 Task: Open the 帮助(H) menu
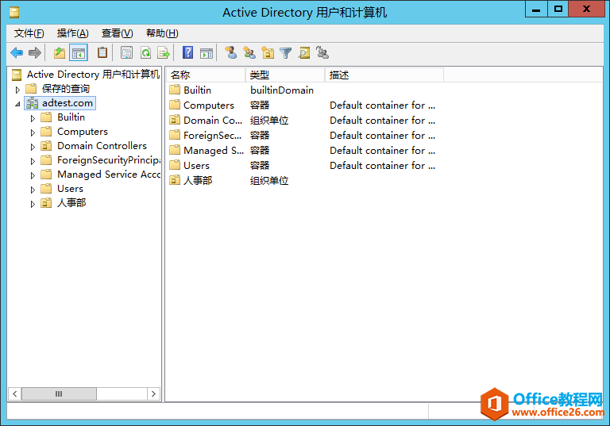pos(162,33)
